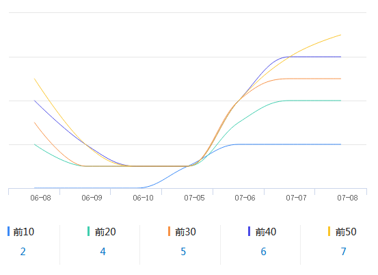Toggle the 前10 series label

[24, 232]
